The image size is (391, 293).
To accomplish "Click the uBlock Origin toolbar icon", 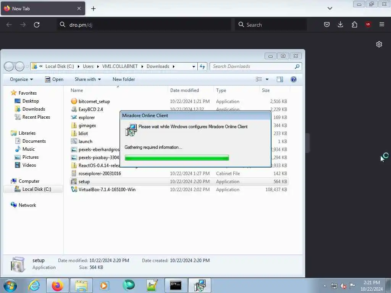I will (368, 24).
